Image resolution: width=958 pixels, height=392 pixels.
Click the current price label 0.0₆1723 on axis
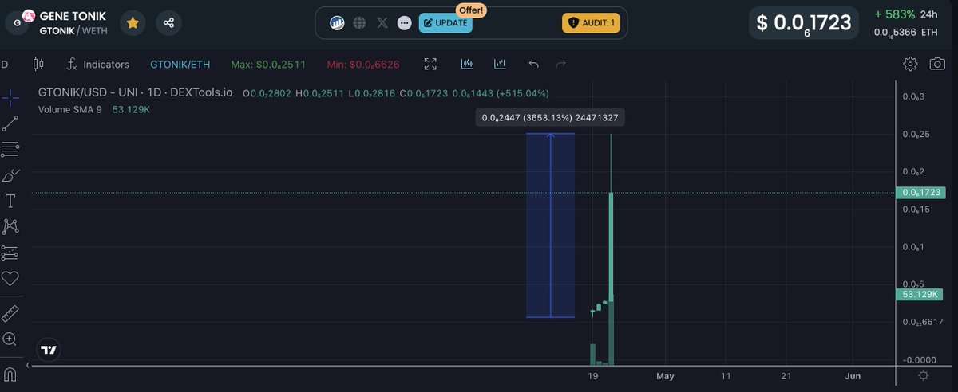pos(922,193)
